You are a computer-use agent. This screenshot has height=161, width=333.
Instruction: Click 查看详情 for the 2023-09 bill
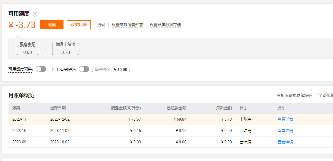coord(285,142)
